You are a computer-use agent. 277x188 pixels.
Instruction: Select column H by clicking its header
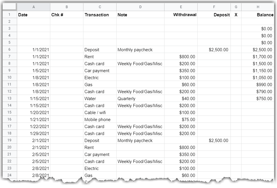(x=258, y=7)
